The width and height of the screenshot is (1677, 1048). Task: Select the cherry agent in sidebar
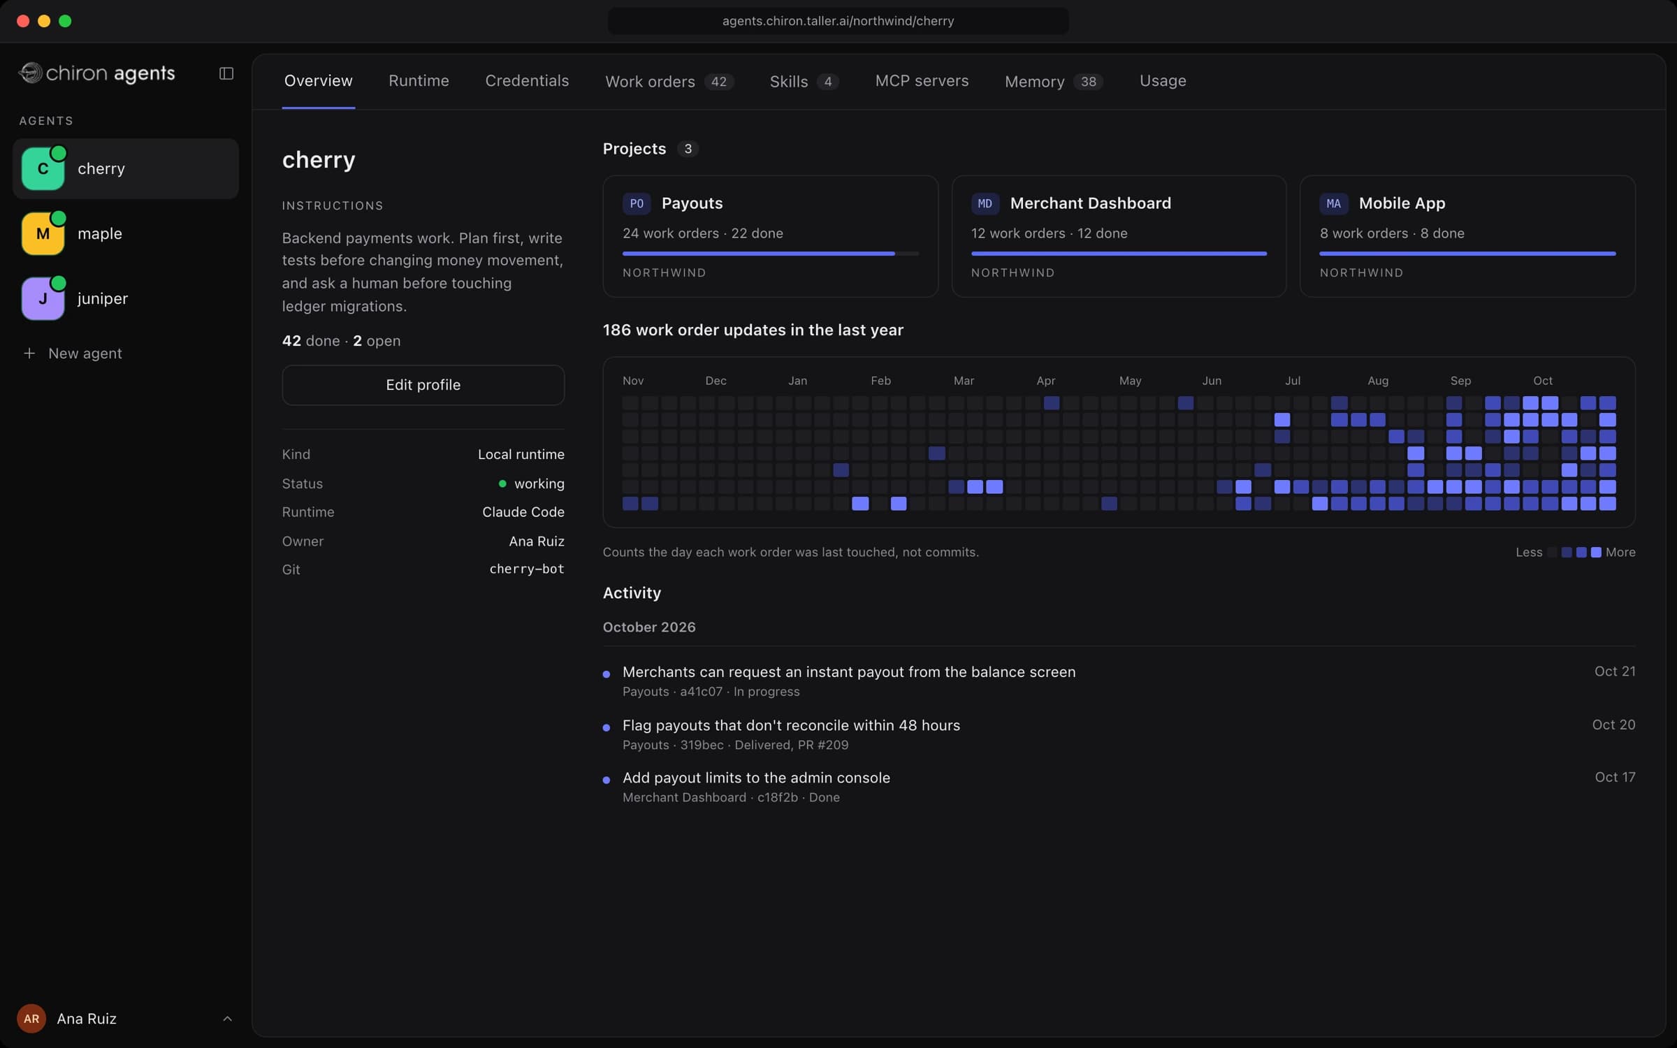pos(126,168)
